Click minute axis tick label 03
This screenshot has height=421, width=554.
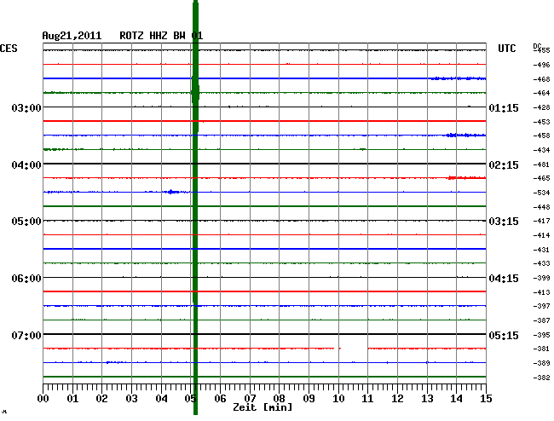point(132,399)
